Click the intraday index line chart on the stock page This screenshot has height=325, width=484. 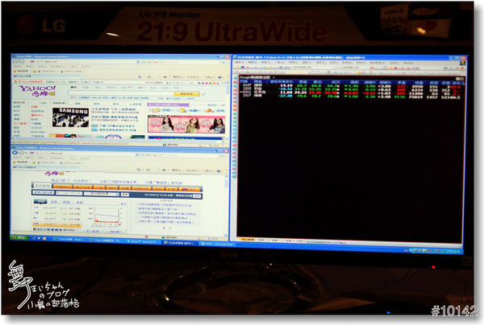pos(106,216)
